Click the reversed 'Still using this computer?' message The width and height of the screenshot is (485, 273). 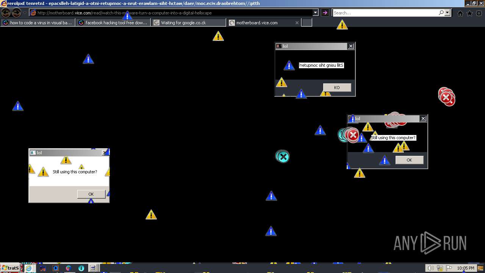click(321, 65)
